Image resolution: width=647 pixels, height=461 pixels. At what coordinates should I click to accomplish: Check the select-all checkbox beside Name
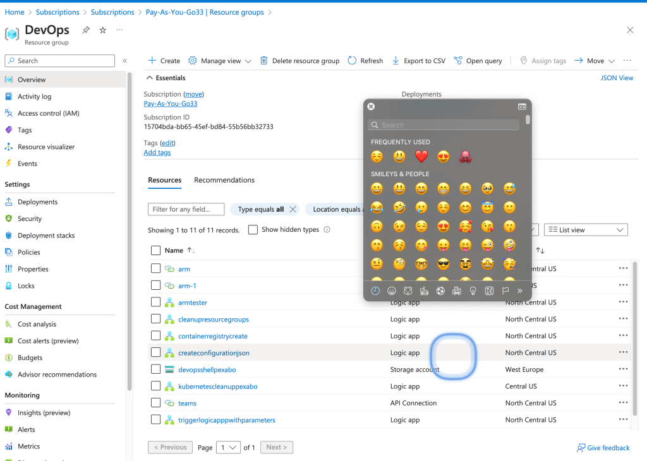(x=155, y=250)
